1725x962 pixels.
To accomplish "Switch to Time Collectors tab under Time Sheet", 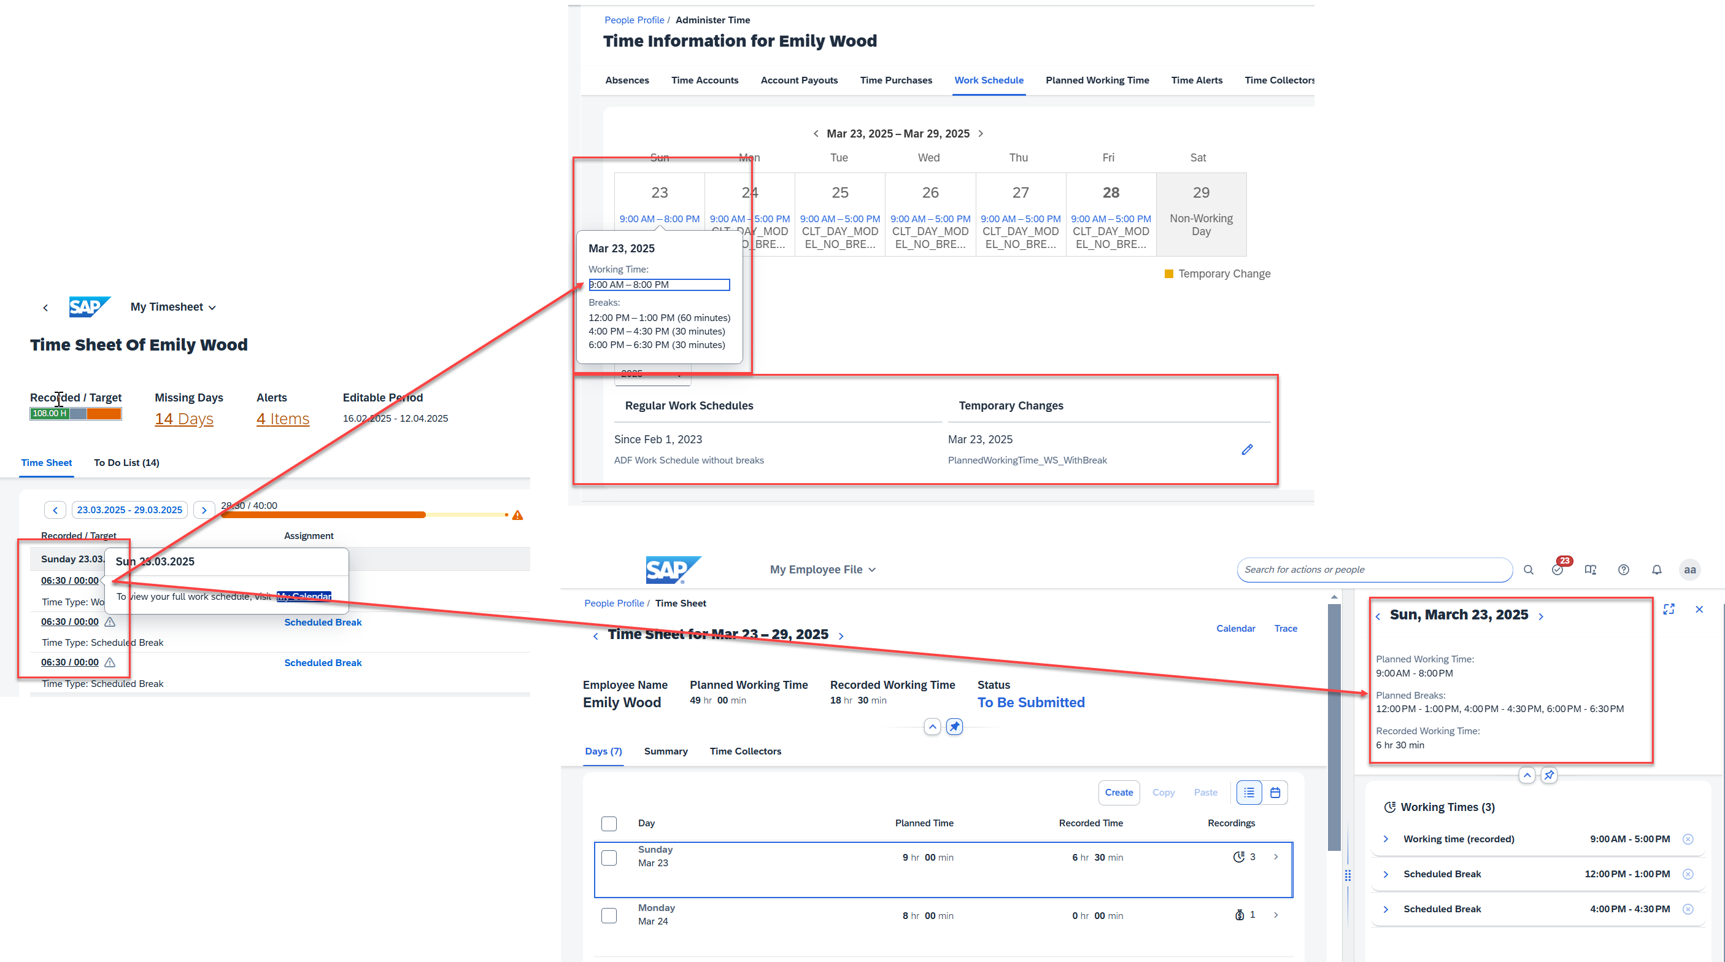I will coord(746,751).
